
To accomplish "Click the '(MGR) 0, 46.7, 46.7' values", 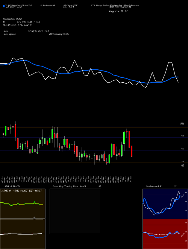I will click(38, 31).
